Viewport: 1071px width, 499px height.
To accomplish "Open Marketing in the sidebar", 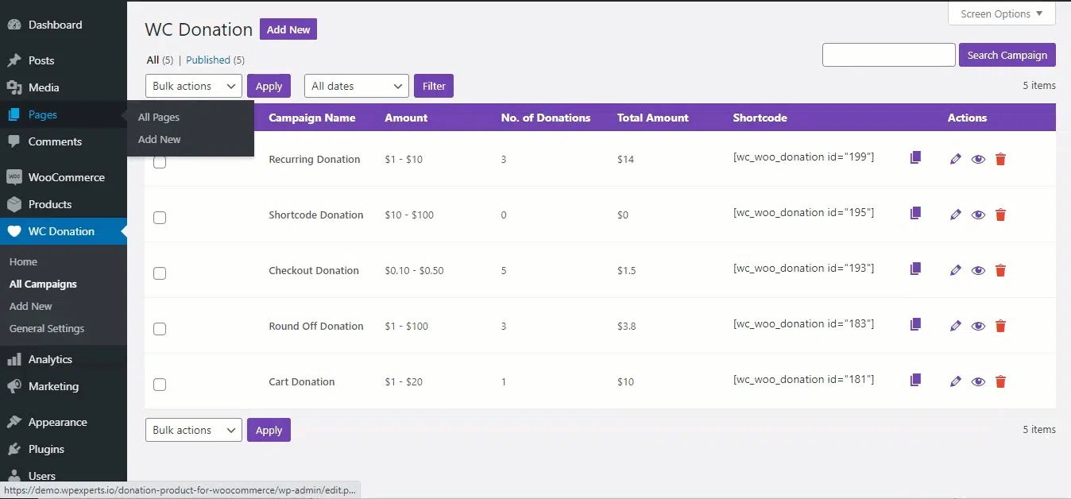I will tap(64, 386).
